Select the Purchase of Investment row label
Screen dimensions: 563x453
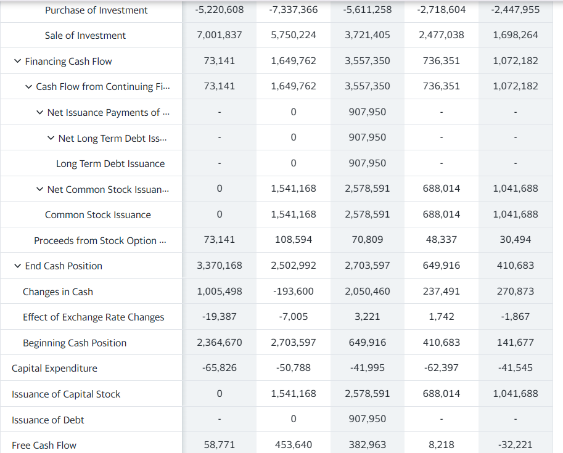pos(96,10)
